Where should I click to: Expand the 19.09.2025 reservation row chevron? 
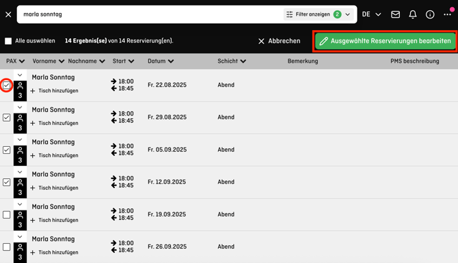[20, 204]
